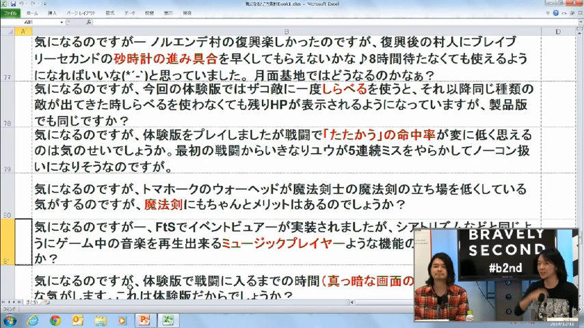
Task: Click the Excel logo in title bar
Action: click(4, 3)
